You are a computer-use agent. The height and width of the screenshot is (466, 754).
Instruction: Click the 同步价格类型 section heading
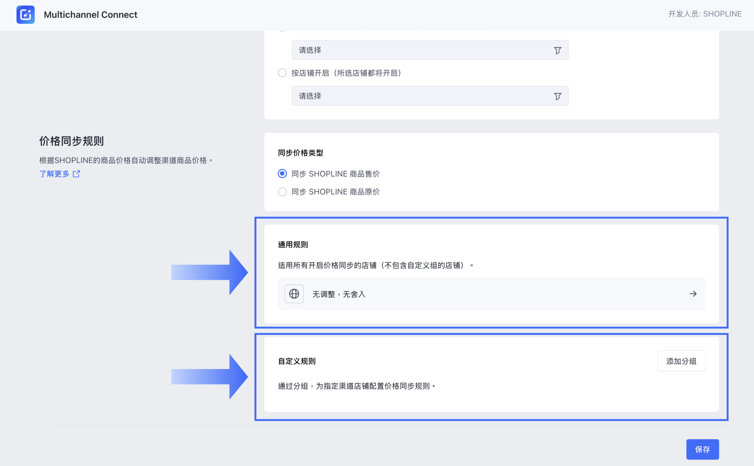(x=301, y=153)
